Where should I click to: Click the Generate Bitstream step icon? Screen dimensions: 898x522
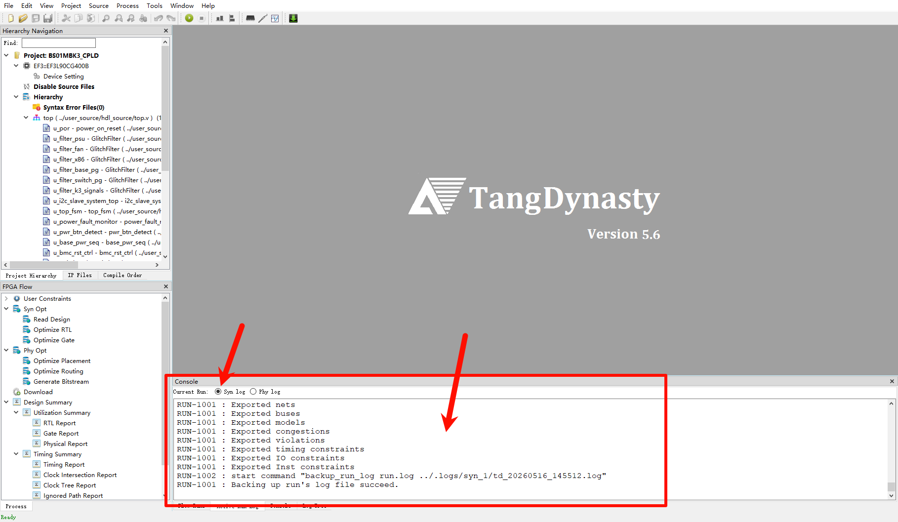click(27, 381)
